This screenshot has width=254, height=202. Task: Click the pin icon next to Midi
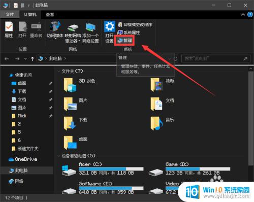pos(50,116)
